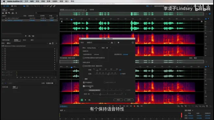The height and width of the screenshot is (120, 214).
Task: Expand the converted mp3 file row
Action: (x=3, y=20)
